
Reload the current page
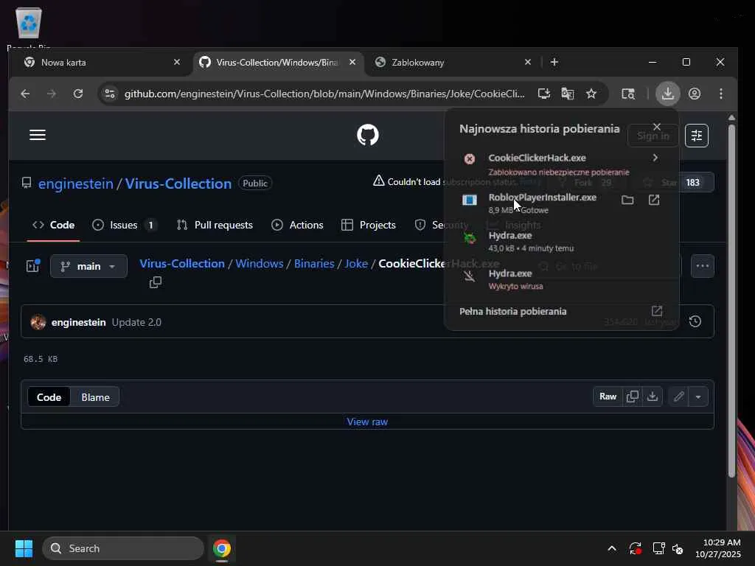78,94
